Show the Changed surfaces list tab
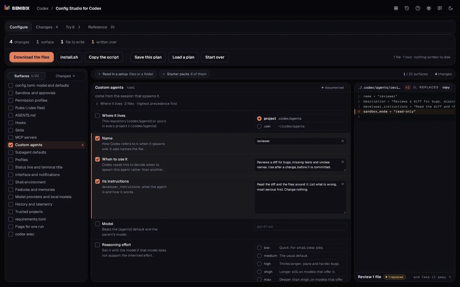 (x=65, y=76)
